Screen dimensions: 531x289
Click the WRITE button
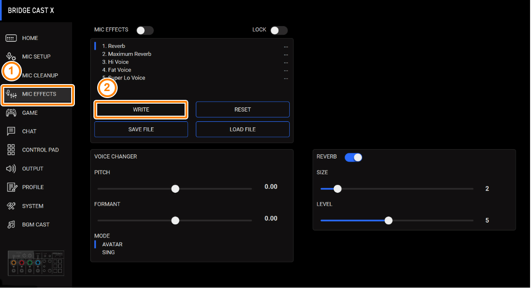pos(141,110)
